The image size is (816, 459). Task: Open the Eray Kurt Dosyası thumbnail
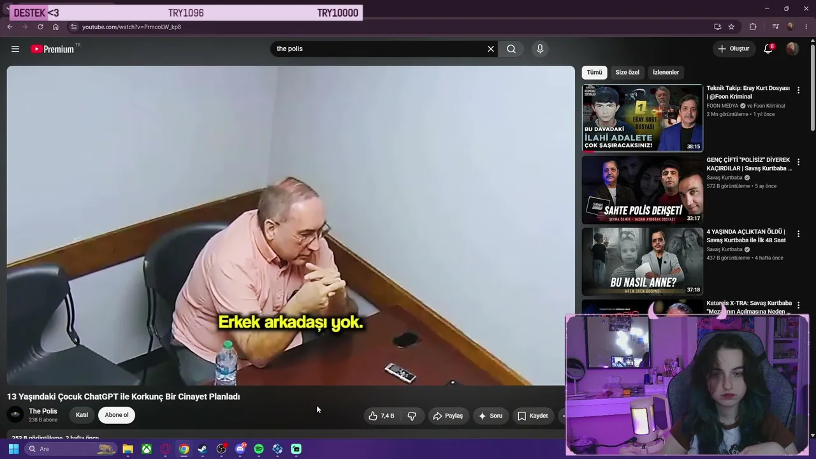pyautogui.click(x=642, y=119)
